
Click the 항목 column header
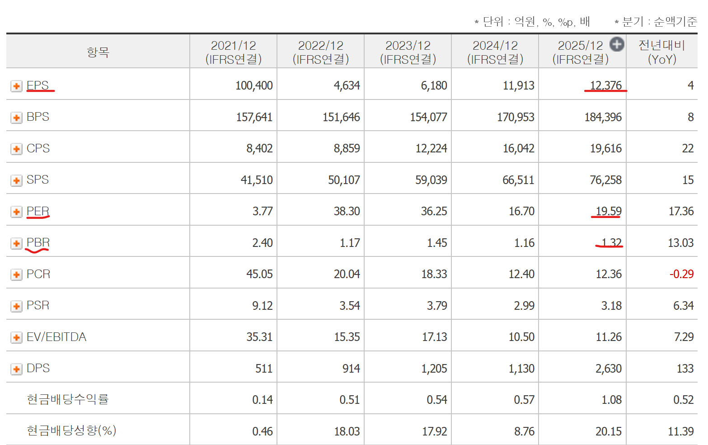pyautogui.click(x=98, y=52)
